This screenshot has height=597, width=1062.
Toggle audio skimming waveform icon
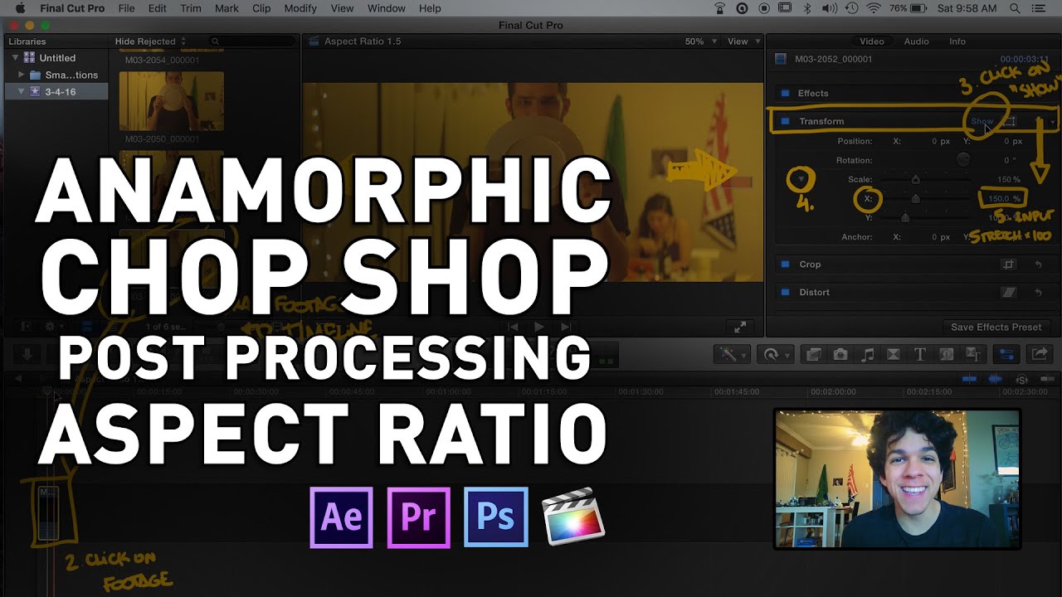pyautogui.click(x=995, y=379)
